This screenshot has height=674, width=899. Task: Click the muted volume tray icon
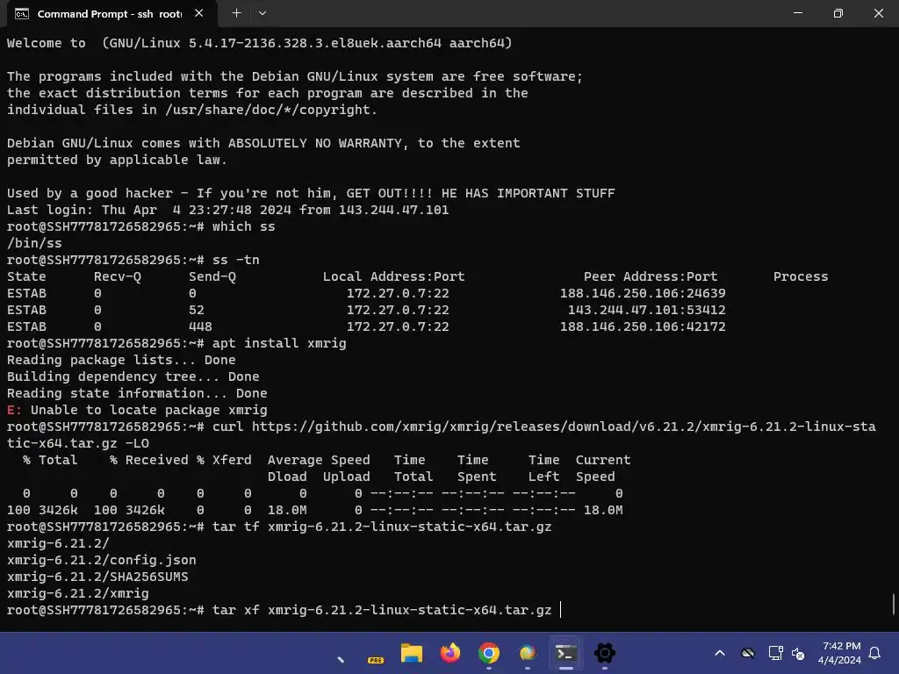pyautogui.click(x=797, y=653)
